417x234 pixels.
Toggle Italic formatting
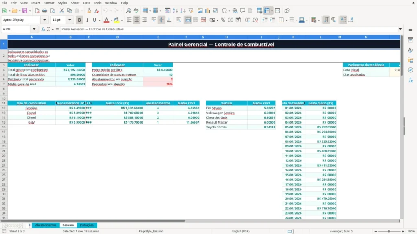pyautogui.click(x=87, y=20)
